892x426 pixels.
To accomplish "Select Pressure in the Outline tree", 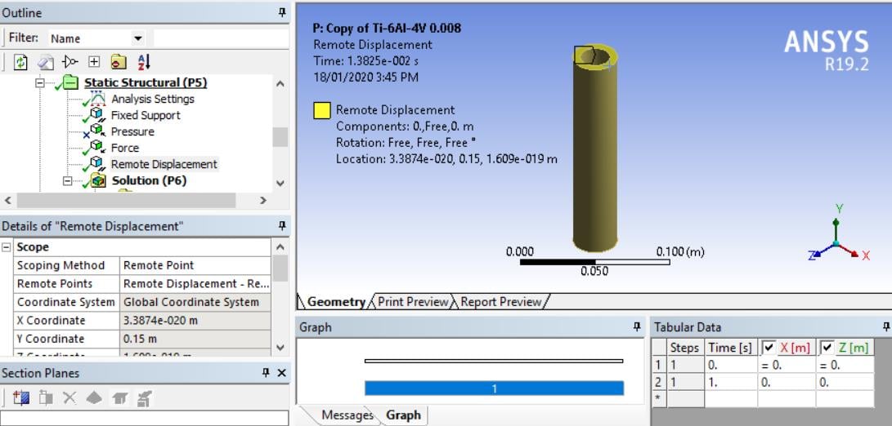I will click(x=132, y=131).
